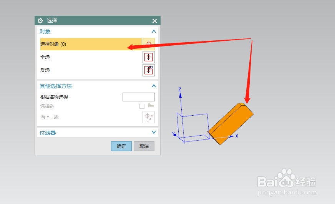
Task: Click the 全选 label
Action: [x=45, y=57]
